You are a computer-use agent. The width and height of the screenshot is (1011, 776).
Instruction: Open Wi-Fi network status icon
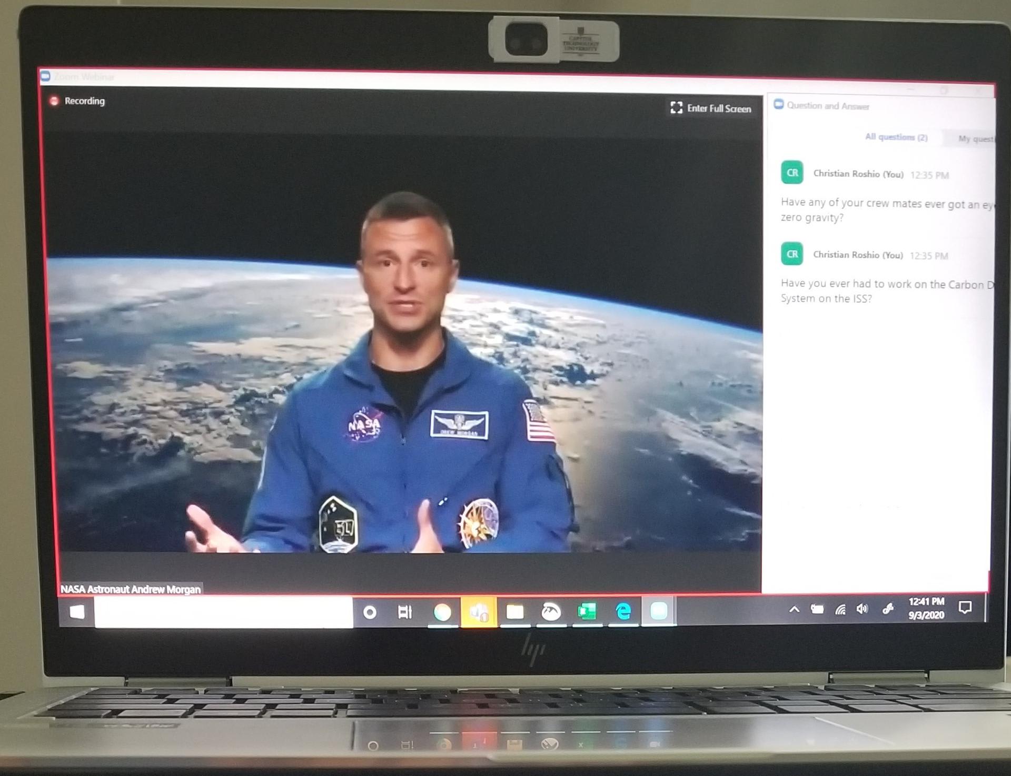pyautogui.click(x=840, y=610)
